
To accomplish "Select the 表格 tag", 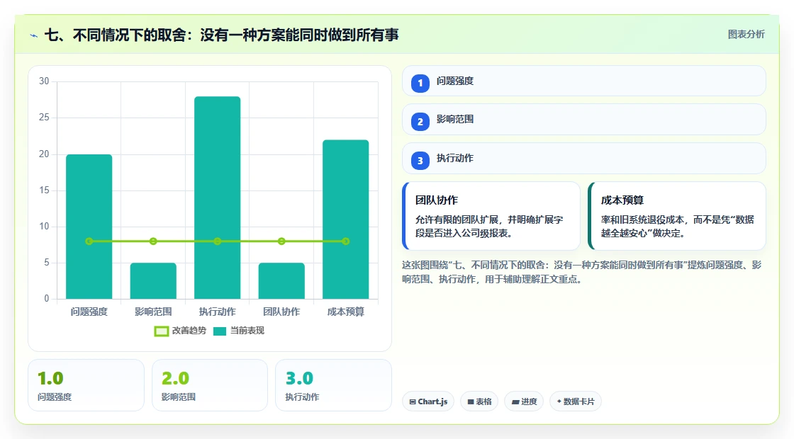I will click(x=479, y=401).
